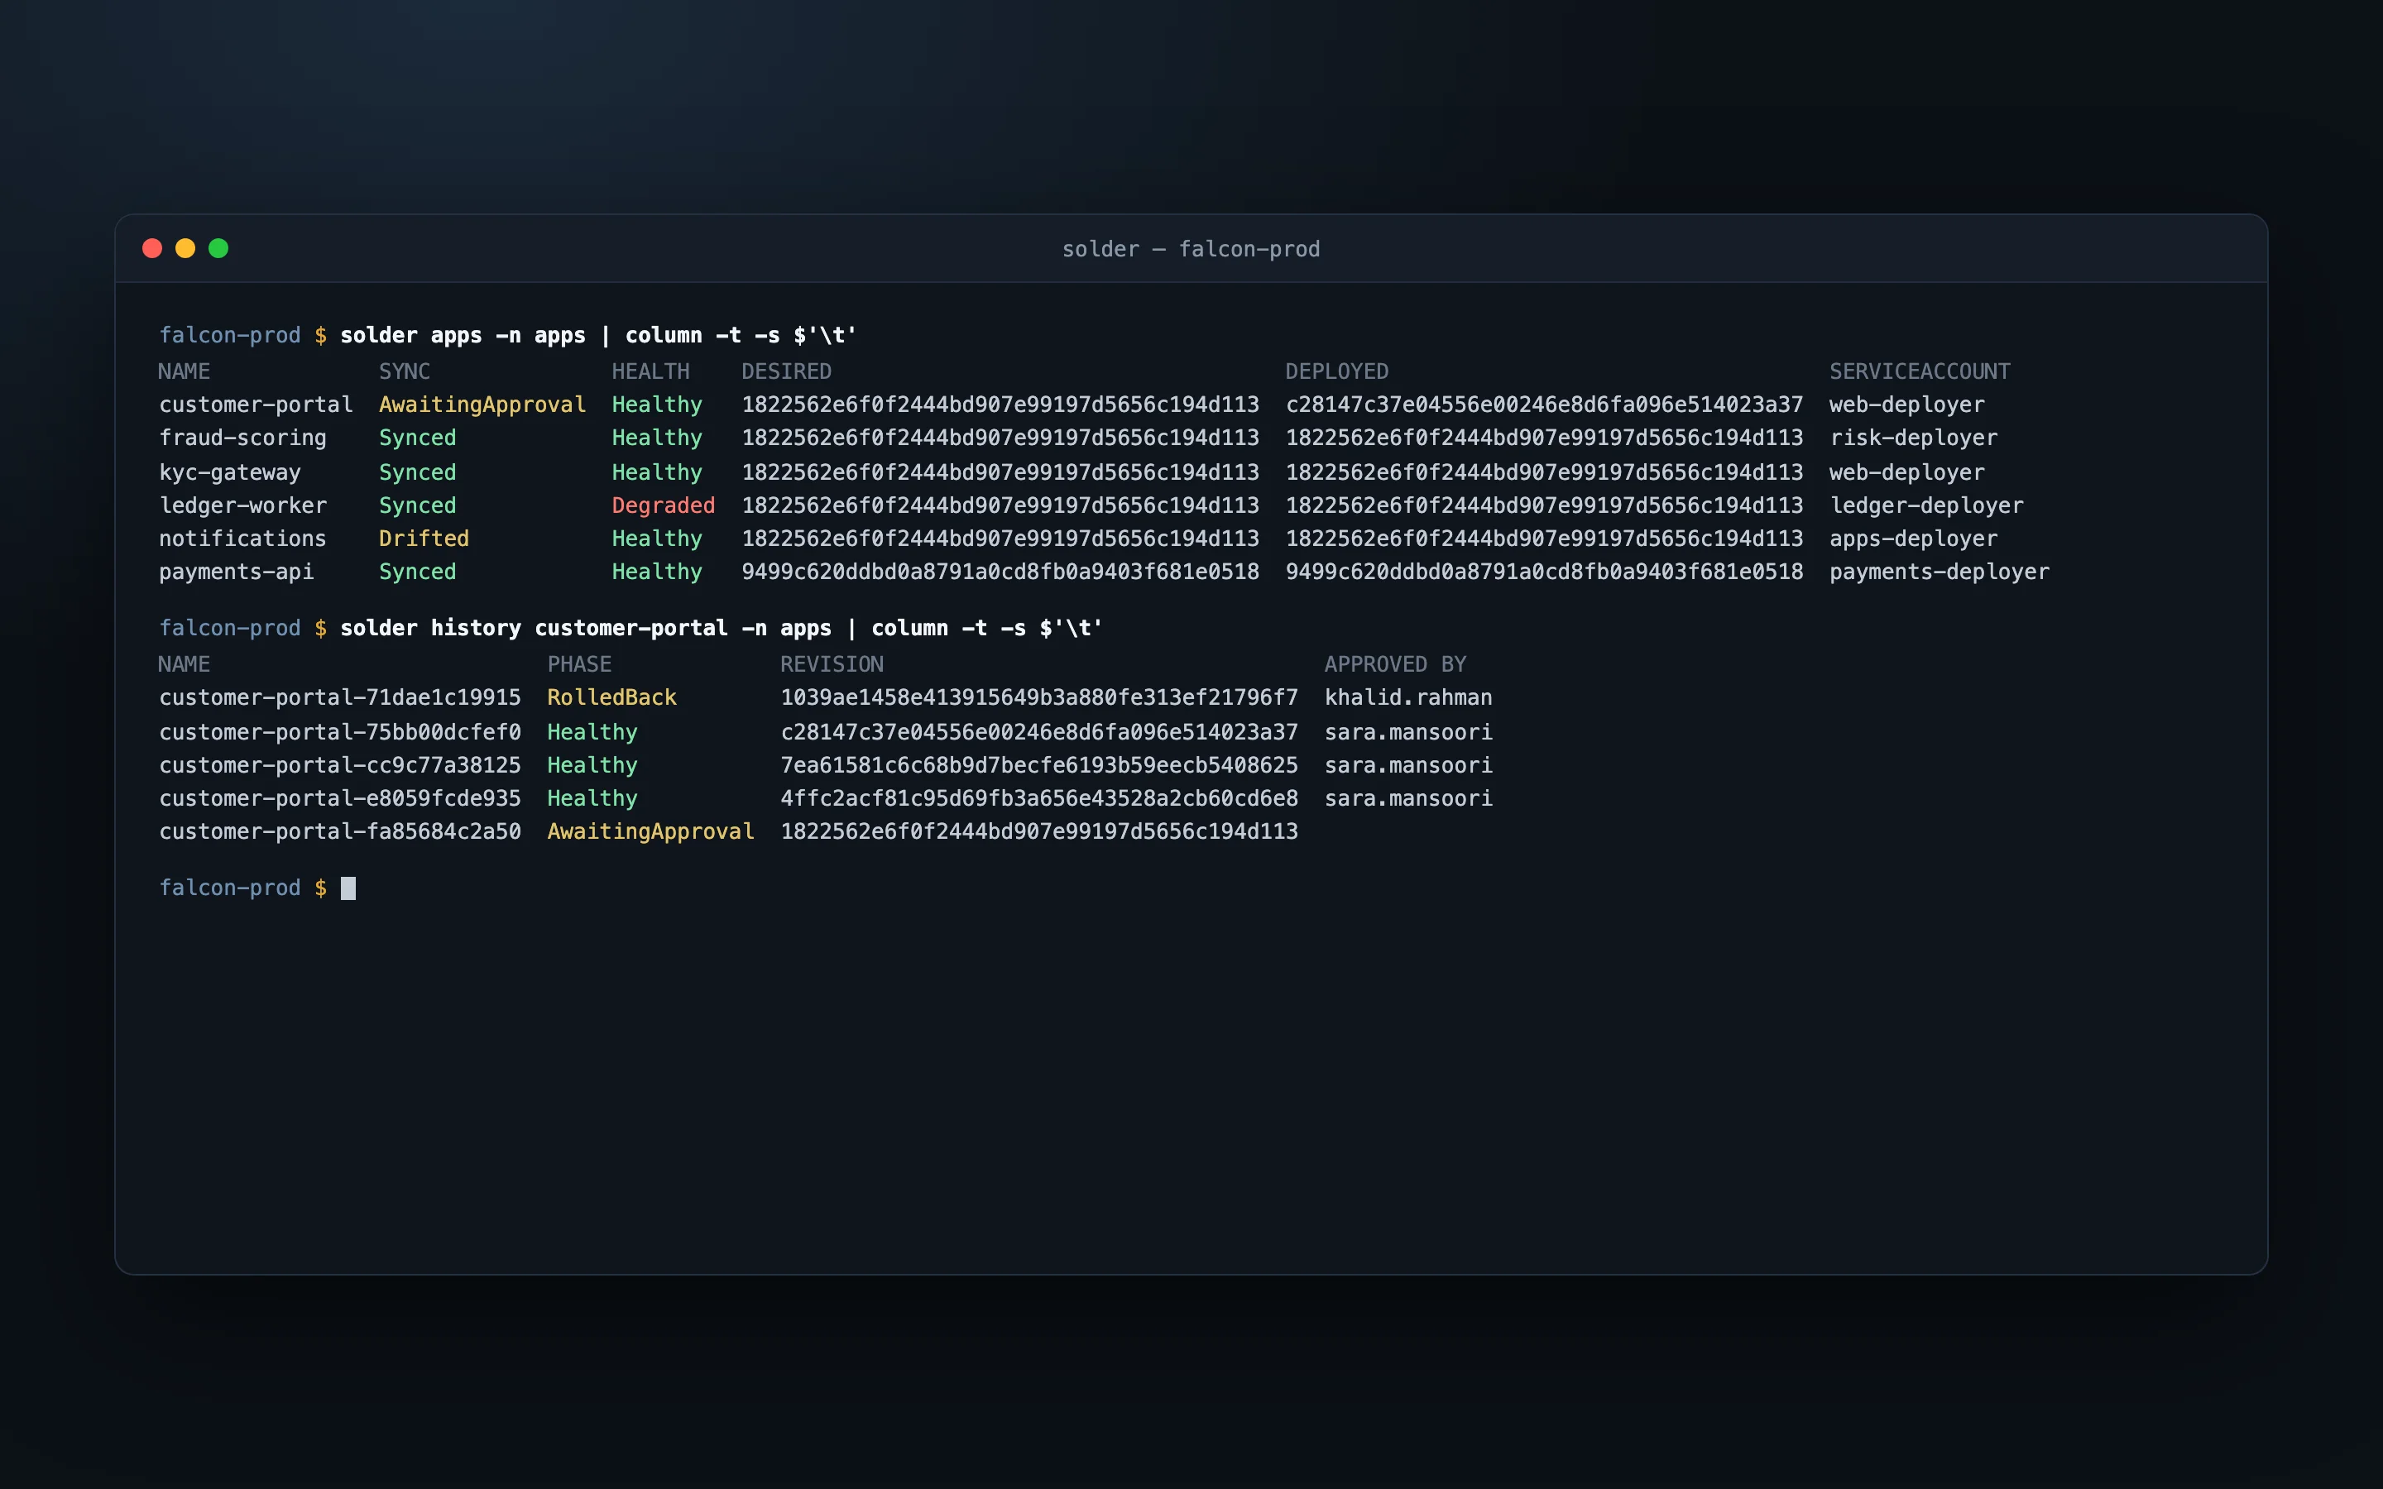Click the 'RolledBack' phase value
Image resolution: width=2383 pixels, height=1489 pixels.
611,698
